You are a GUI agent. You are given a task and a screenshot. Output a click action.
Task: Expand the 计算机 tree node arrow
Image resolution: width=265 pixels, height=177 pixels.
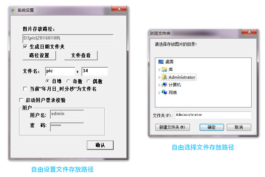[159, 85]
